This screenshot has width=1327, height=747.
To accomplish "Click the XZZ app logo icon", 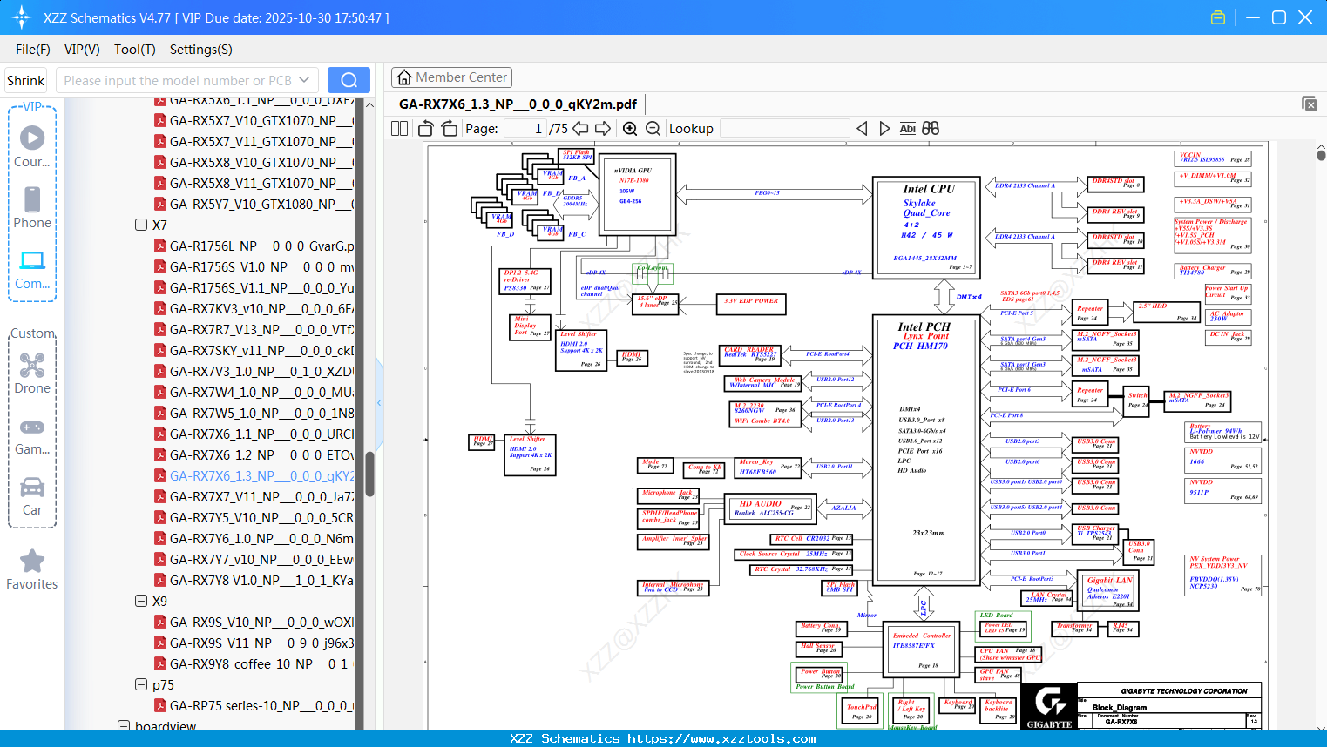I will click(22, 17).
